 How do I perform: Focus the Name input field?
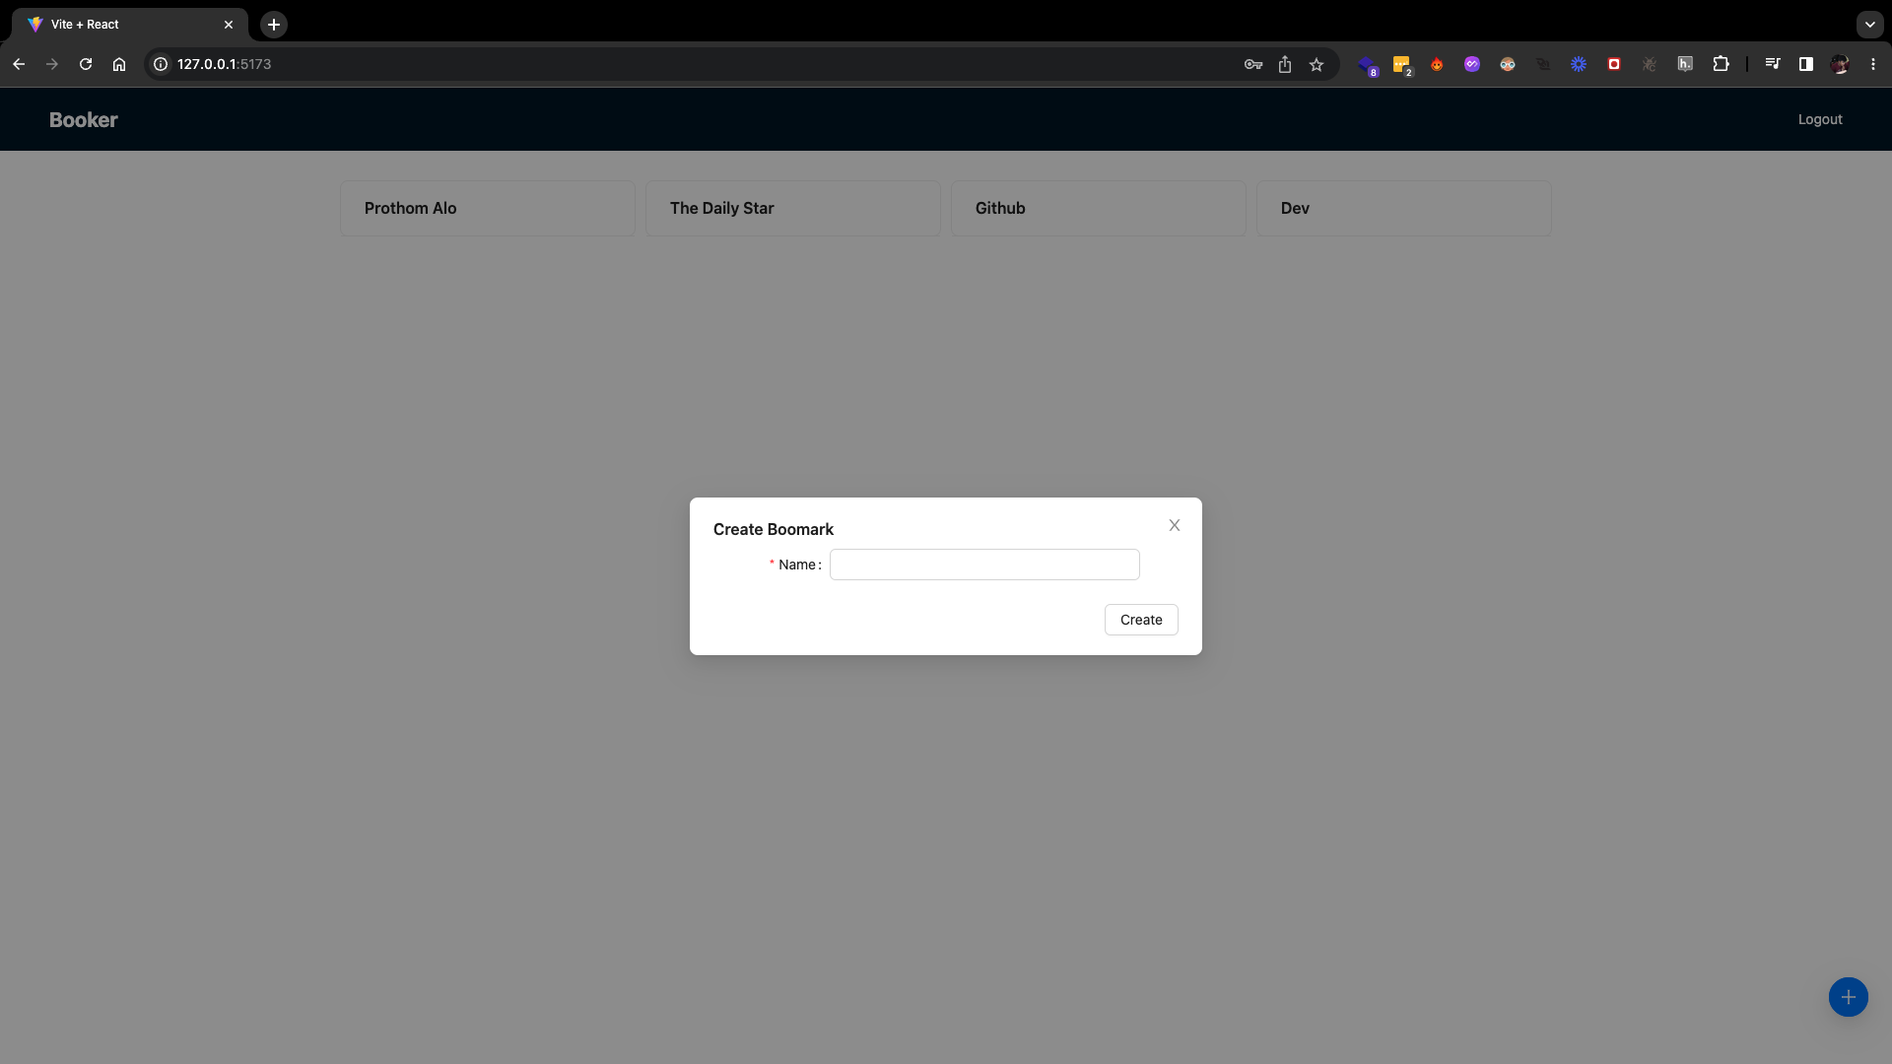[x=983, y=565]
